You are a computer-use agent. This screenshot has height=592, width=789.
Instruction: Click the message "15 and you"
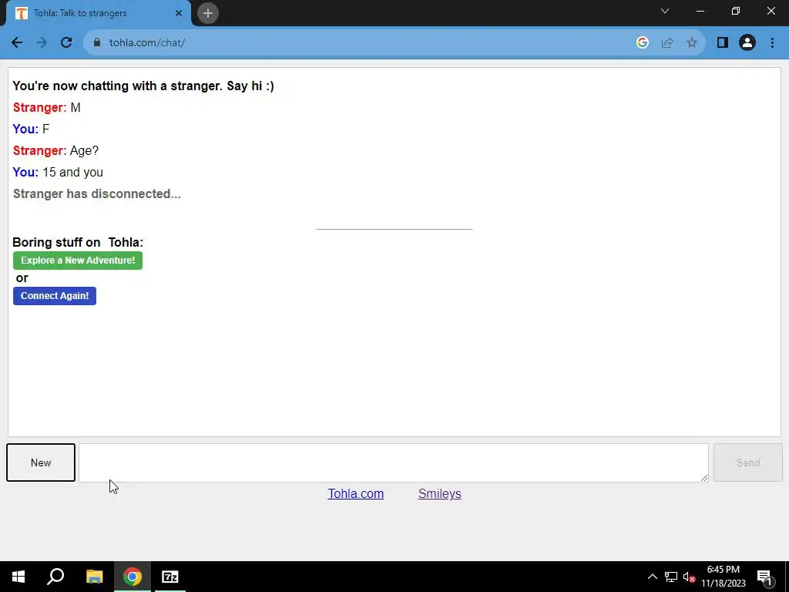pos(73,172)
